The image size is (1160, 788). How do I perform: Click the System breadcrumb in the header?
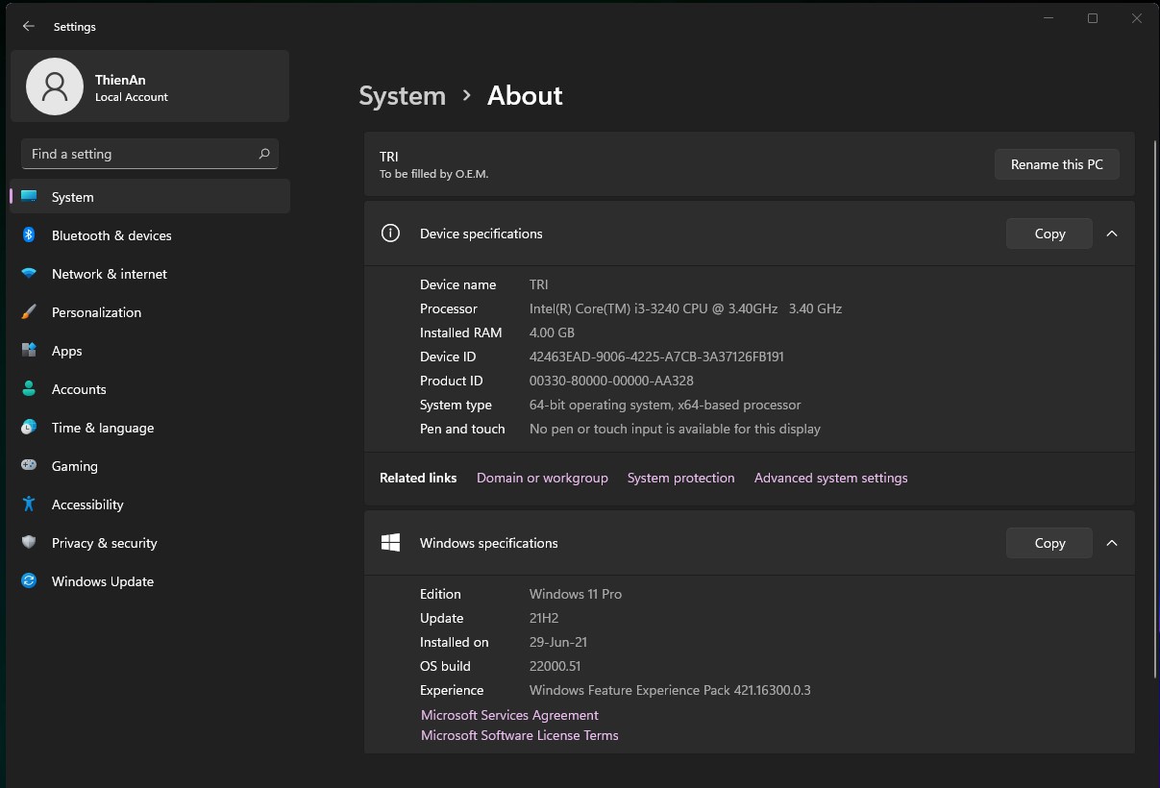(403, 95)
